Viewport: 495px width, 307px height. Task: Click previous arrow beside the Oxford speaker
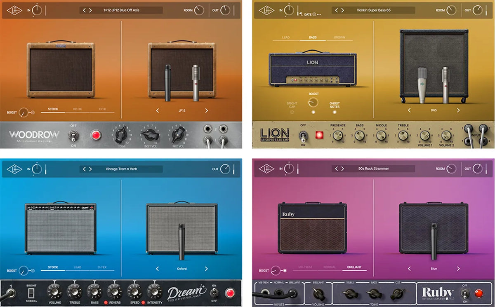coord(157,268)
